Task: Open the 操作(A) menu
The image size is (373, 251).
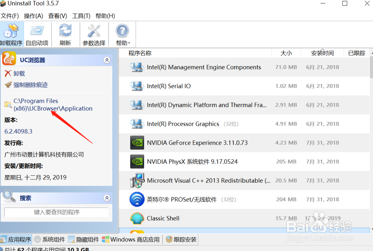Action: tap(34, 16)
